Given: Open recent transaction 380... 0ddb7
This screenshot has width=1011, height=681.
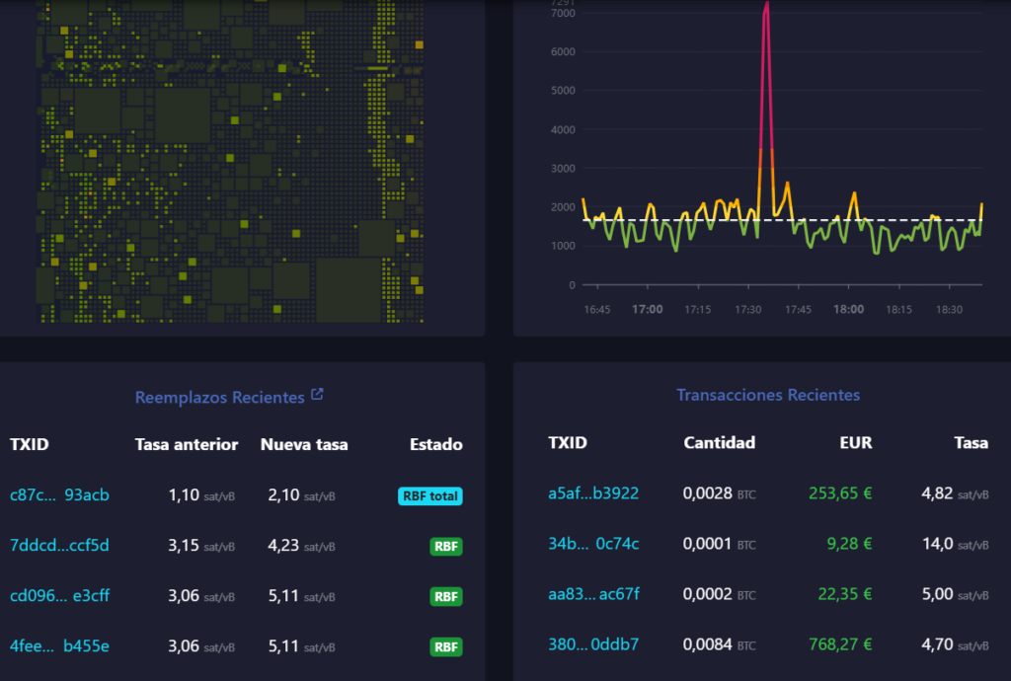Looking at the screenshot, I should point(593,644).
